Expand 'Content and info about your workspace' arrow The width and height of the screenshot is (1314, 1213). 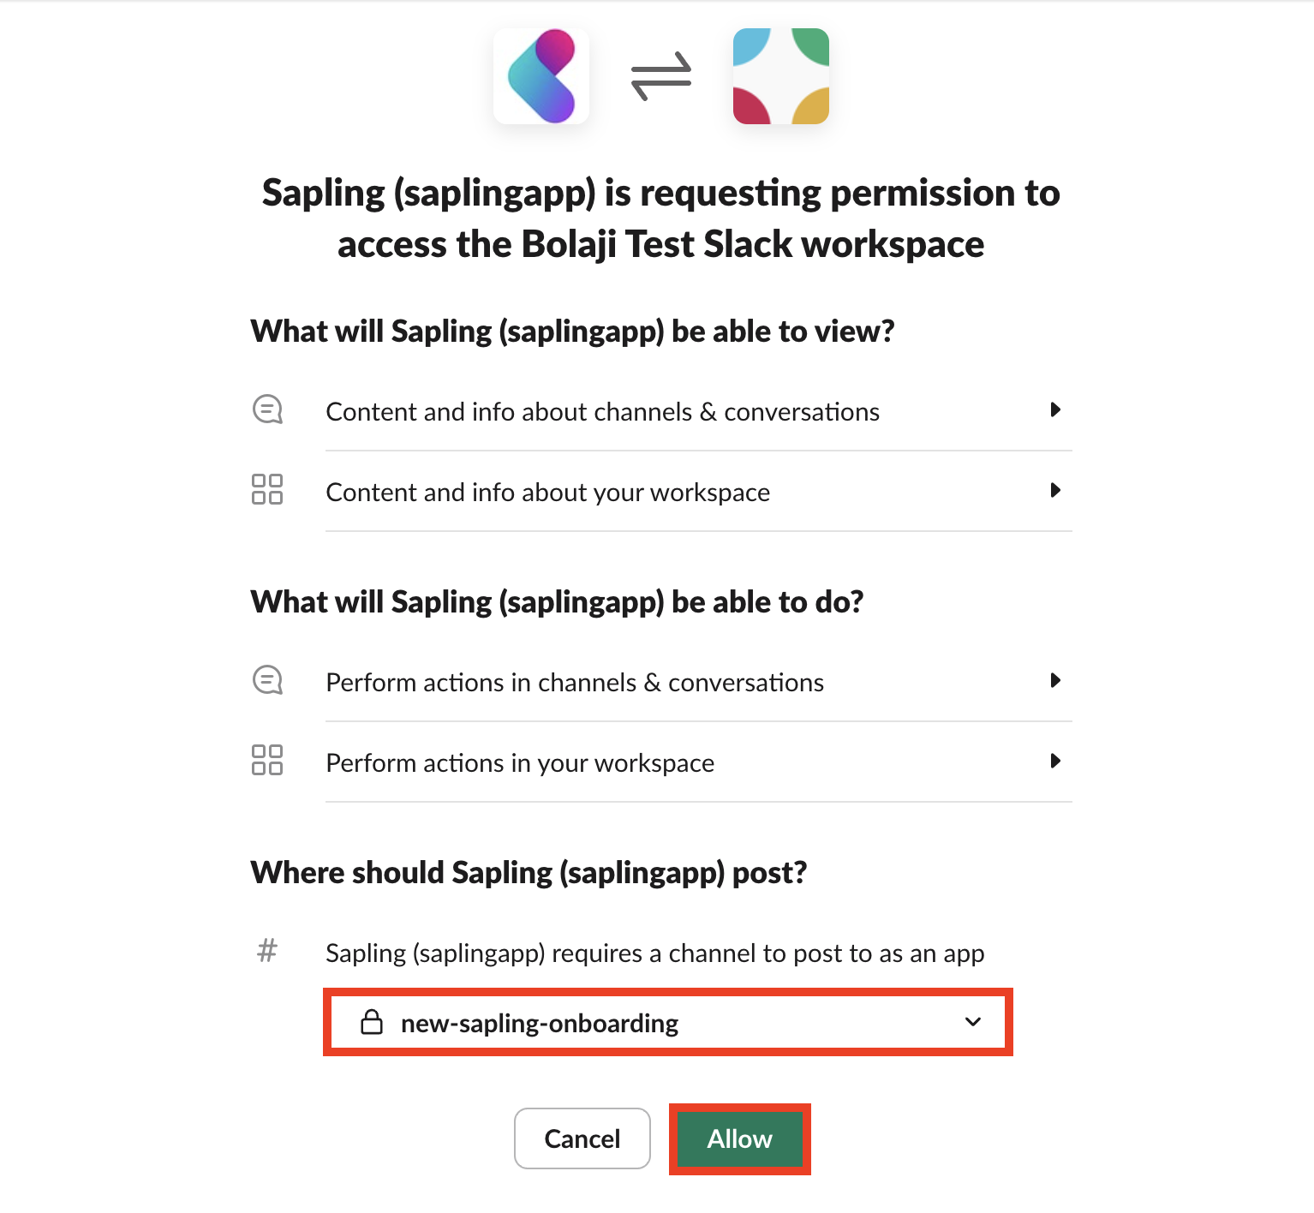[1055, 490]
